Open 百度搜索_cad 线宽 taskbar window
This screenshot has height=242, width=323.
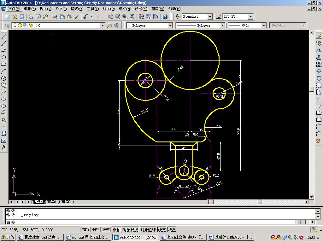point(40,237)
